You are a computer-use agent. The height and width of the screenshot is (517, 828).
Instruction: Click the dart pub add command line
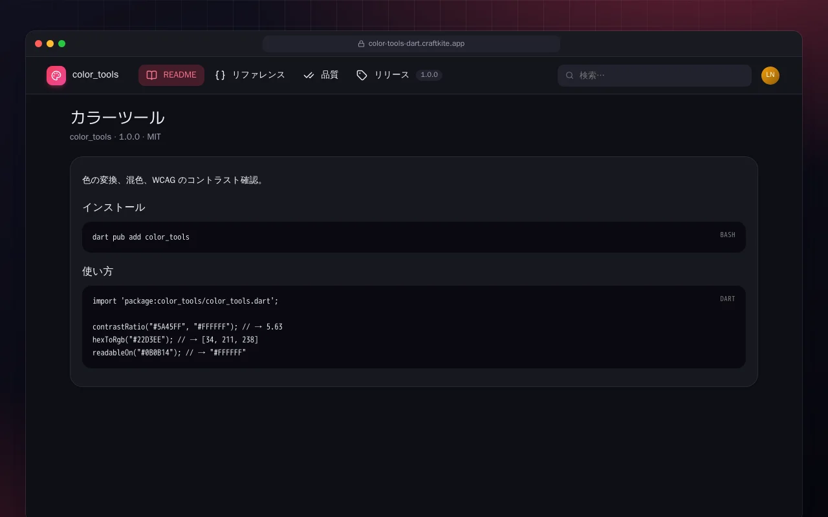141,237
